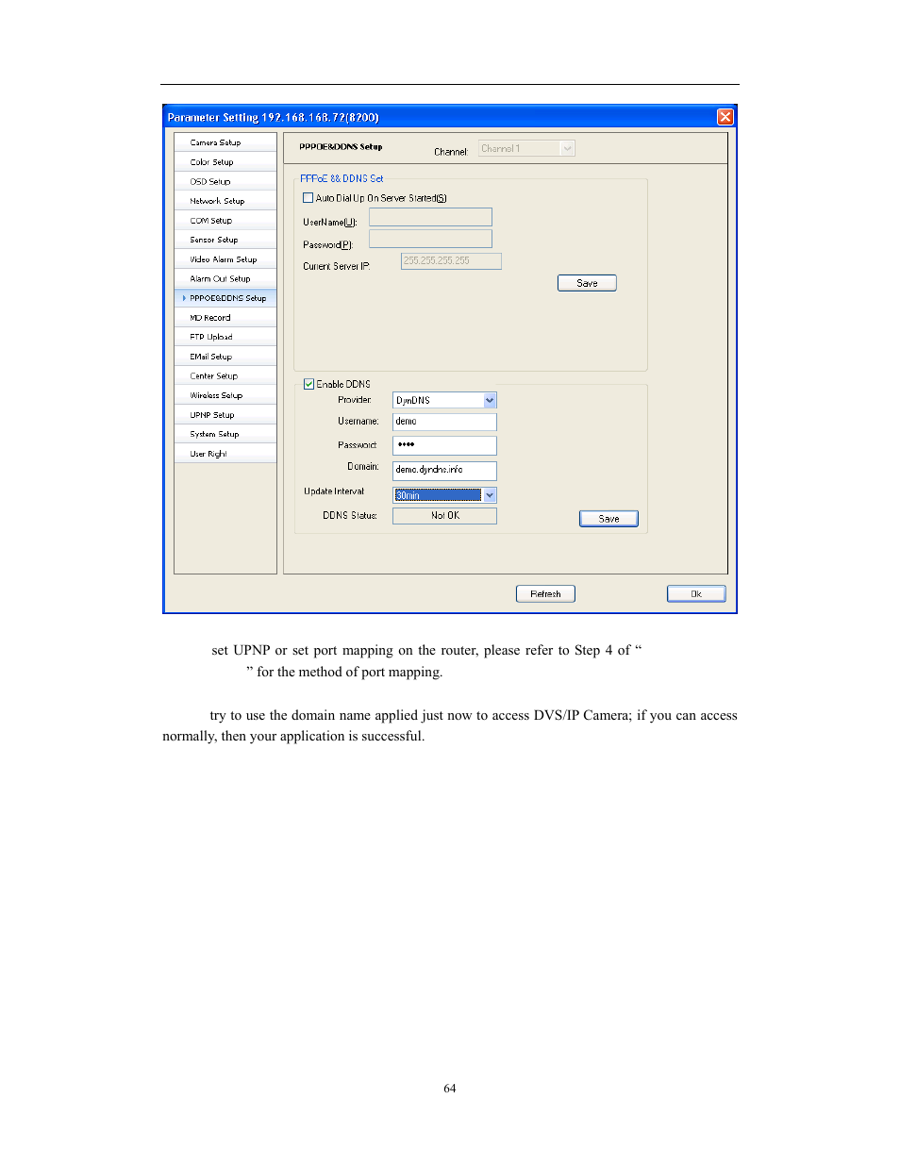Click the PPPoE Password field
The width and height of the screenshot is (900, 1165).
[x=430, y=239]
